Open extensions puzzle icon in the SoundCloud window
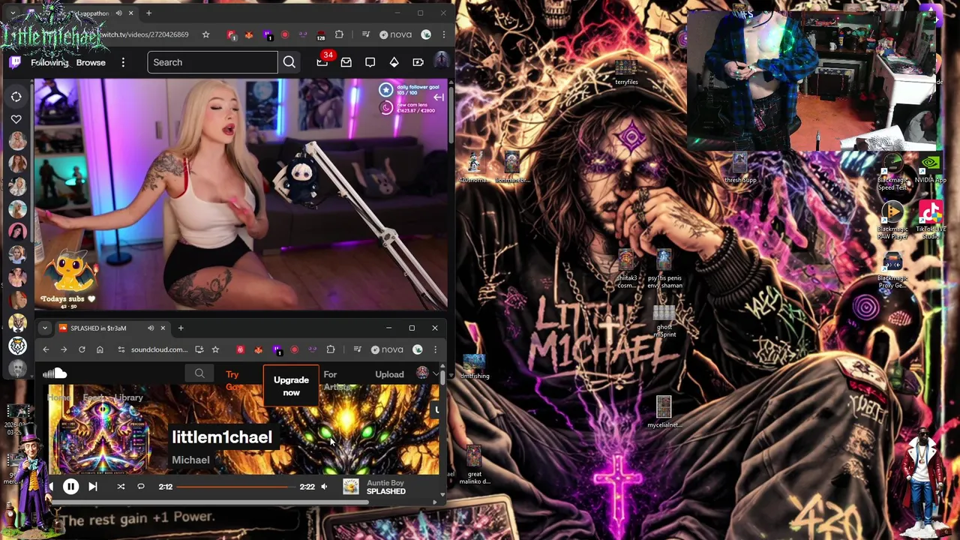The width and height of the screenshot is (960, 540). 330,349
